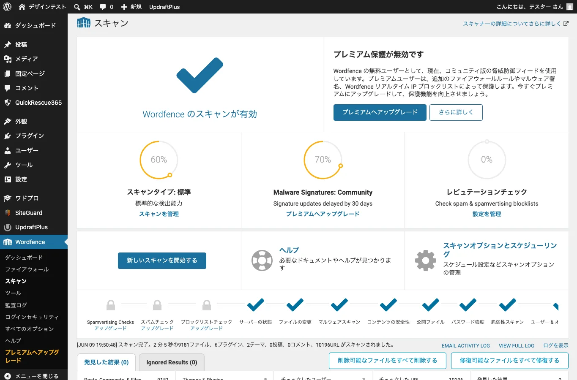Click the プラグイン plug icon

coord(8,136)
